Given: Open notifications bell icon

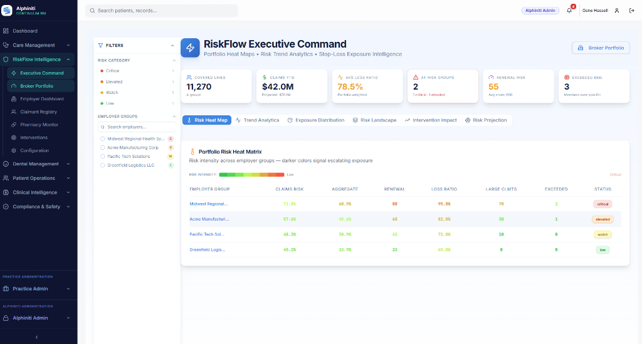Looking at the screenshot, I should [x=569, y=11].
